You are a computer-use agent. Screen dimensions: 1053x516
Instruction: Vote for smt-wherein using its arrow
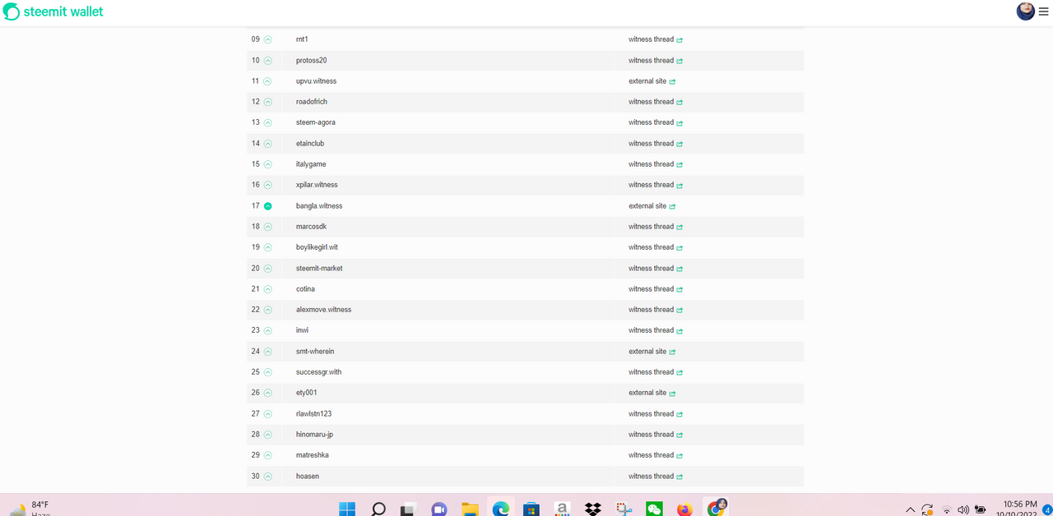pos(267,352)
